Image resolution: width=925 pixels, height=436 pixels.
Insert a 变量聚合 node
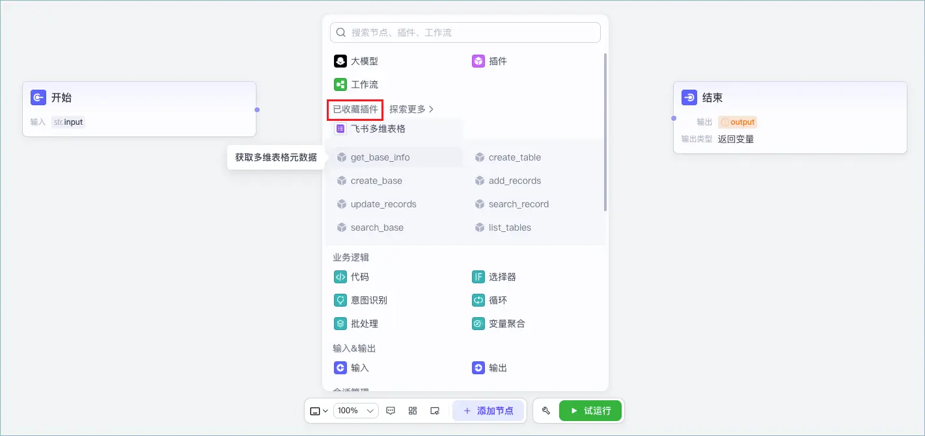pos(499,324)
